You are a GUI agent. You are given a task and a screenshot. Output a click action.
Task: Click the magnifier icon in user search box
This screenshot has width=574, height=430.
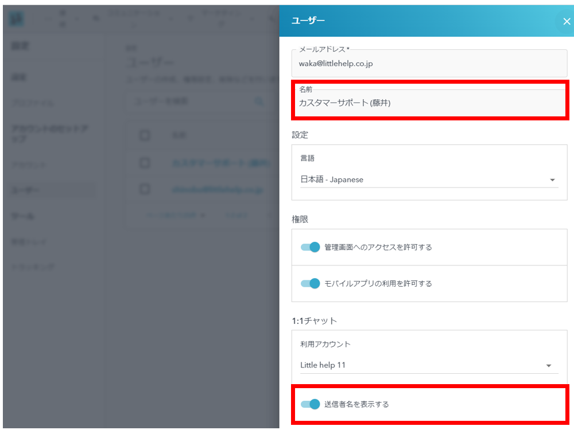pyautogui.click(x=259, y=101)
